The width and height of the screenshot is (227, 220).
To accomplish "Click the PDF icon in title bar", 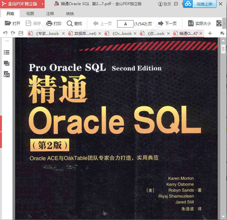I will 56,4.
